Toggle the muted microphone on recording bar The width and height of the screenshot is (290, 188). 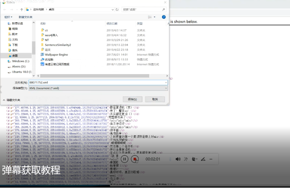(x=186, y=159)
